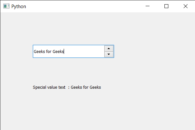Click the "Python" window title text
The width and height of the screenshot is (195, 130).
(19, 6)
